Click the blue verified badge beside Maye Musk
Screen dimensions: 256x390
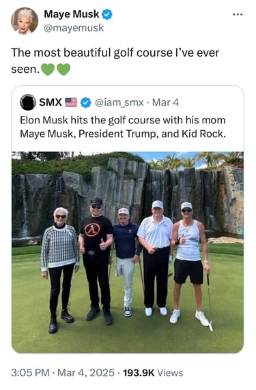pos(107,14)
